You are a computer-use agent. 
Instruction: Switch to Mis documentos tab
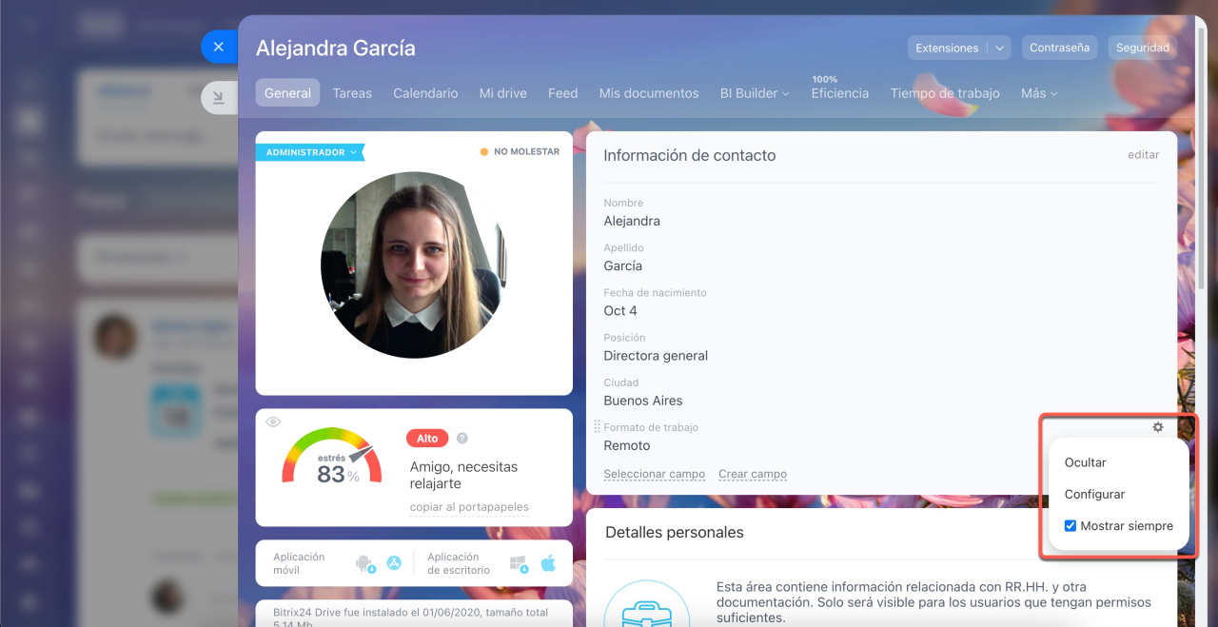point(649,93)
